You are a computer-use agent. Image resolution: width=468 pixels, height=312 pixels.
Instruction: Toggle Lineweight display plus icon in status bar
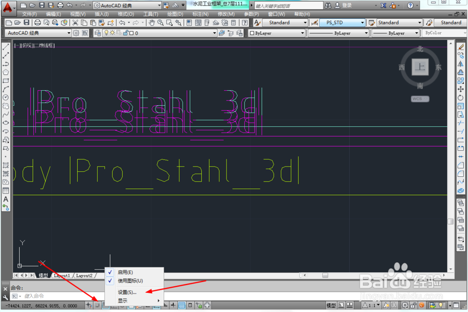tap(173, 305)
